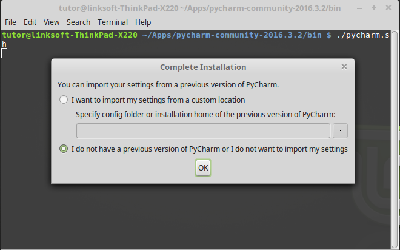Click the tutor@linksoft-ThinkPad-X220 prompt text
The width and height of the screenshot is (400, 250).
pyautogui.click(x=70, y=35)
